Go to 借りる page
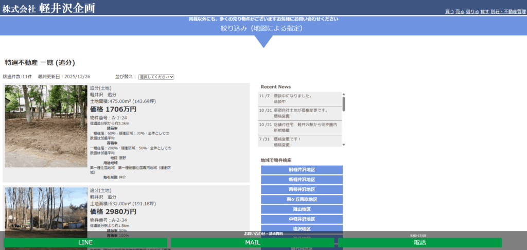Screen dimensions: 527x250 coord(472,12)
